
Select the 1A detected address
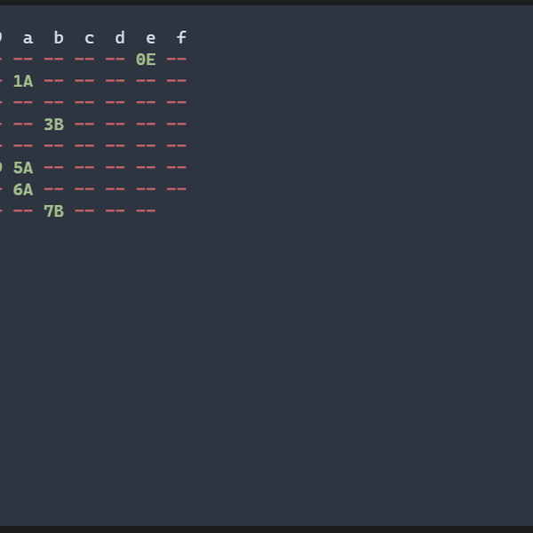point(23,81)
